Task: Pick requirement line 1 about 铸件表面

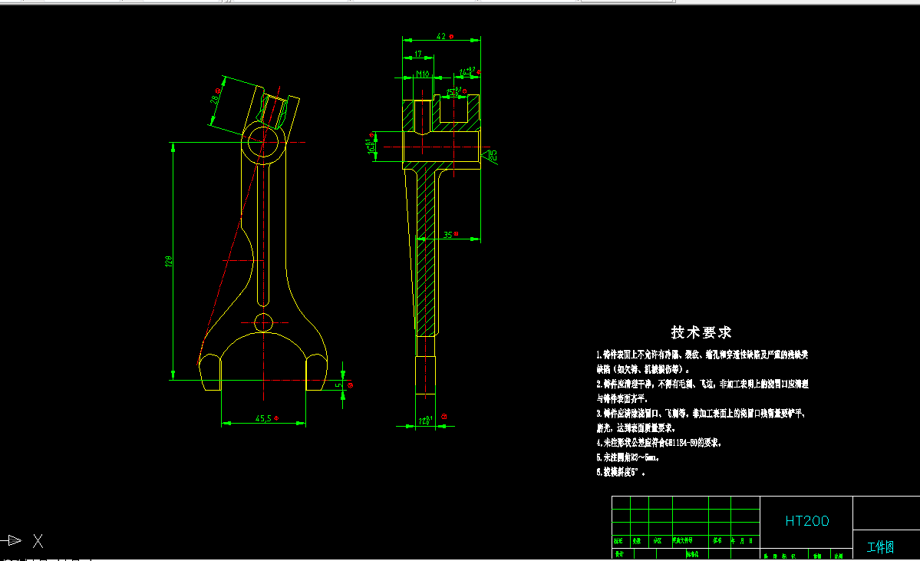Action: click(702, 362)
